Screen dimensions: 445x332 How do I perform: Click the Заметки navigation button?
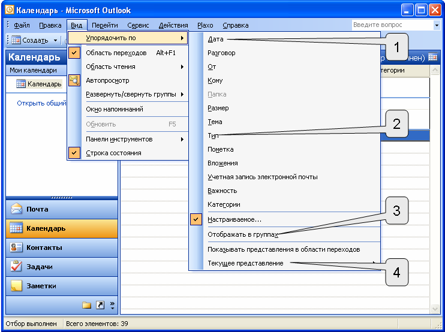tap(62, 286)
